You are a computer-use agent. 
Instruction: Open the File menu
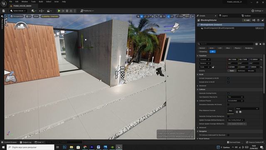(10, 2)
